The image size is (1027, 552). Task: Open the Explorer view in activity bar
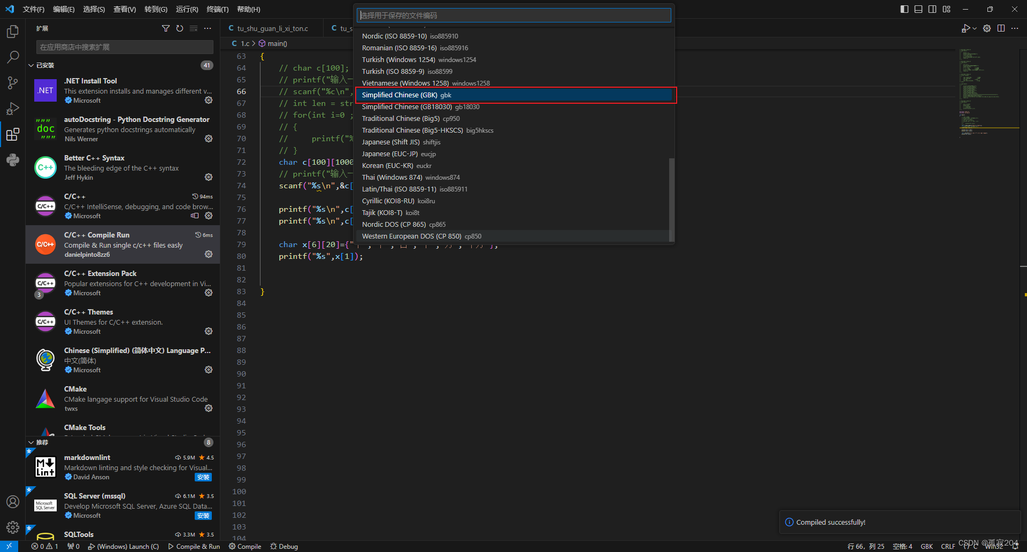(x=13, y=32)
